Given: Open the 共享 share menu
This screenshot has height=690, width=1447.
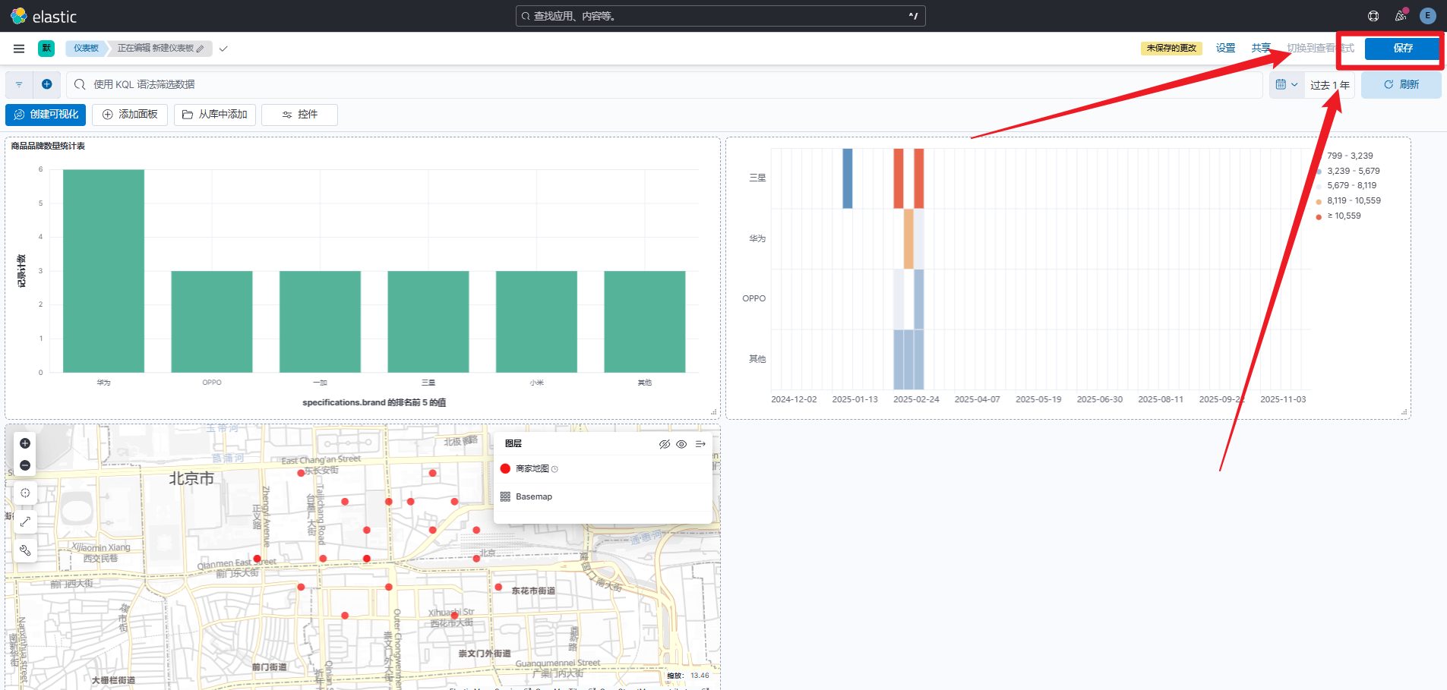Looking at the screenshot, I should point(1261,48).
